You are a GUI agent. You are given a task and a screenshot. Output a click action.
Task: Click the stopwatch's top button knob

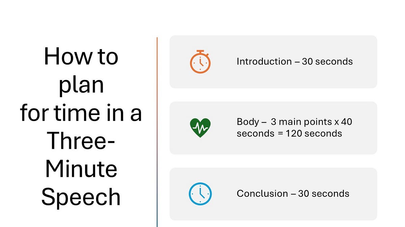(x=200, y=51)
